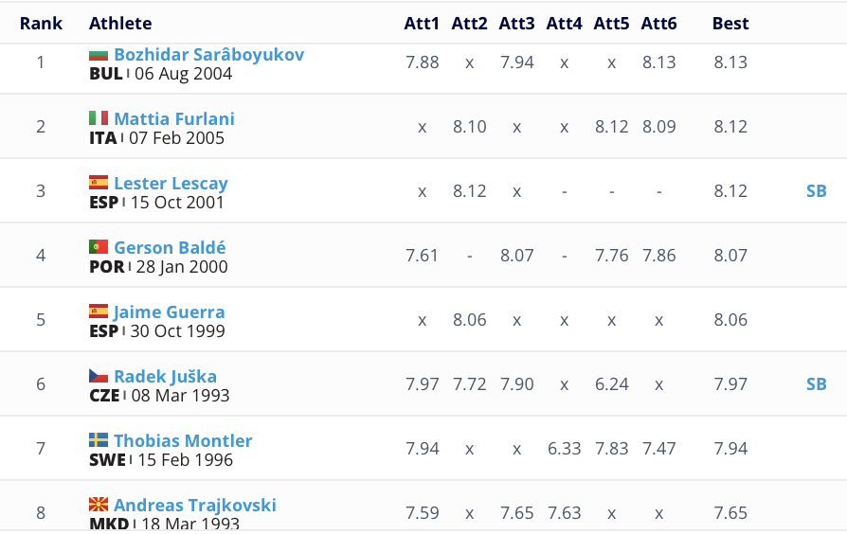This screenshot has height=534, width=847.
Task: Go to Lester Lescay's athlete page
Action: [171, 184]
